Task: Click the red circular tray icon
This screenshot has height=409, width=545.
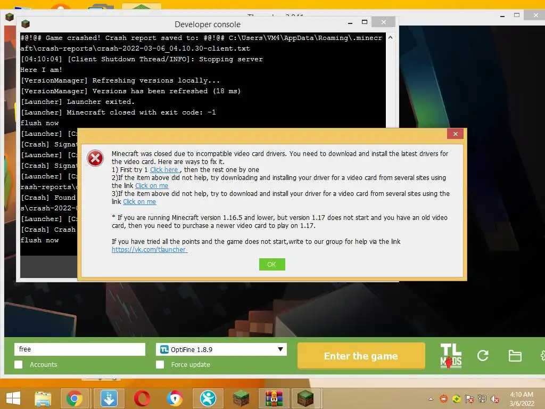Action: pos(443,399)
